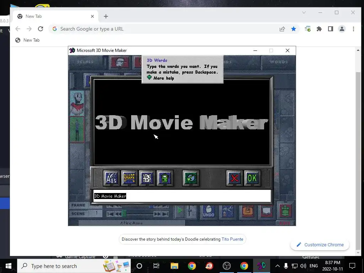The height and width of the screenshot is (273, 364).
Task: Go back in Chrome
Action: 18,29
